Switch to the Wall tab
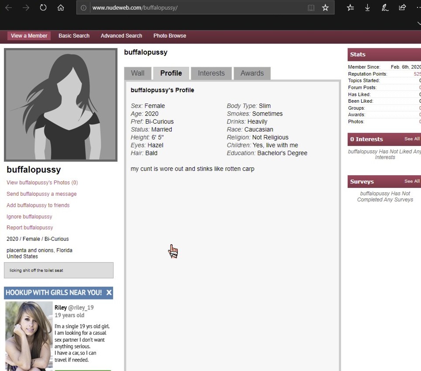 pyautogui.click(x=138, y=73)
